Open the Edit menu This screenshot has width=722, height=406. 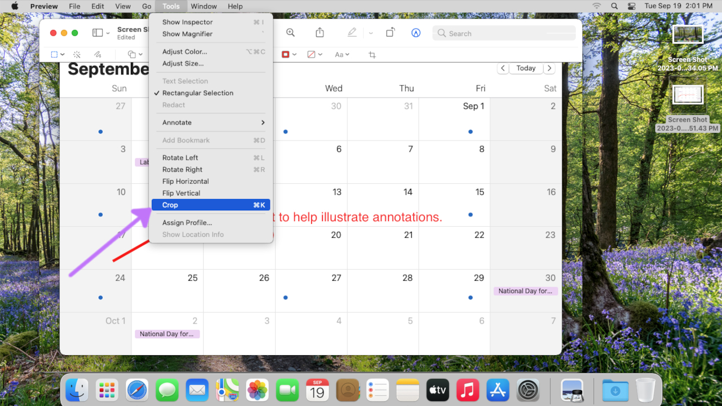pyautogui.click(x=98, y=6)
